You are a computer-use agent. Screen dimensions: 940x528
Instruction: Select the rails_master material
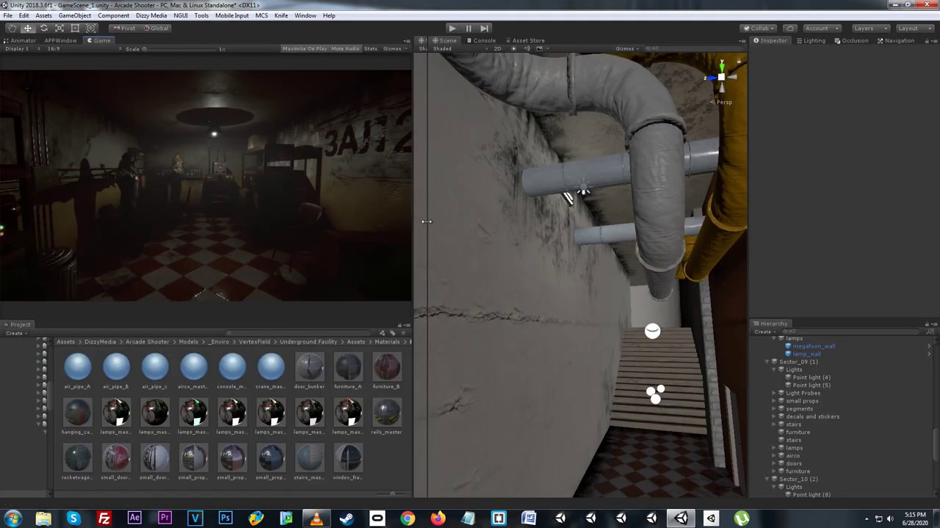(386, 417)
